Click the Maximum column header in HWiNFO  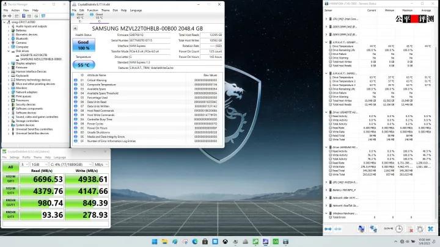click(x=407, y=10)
